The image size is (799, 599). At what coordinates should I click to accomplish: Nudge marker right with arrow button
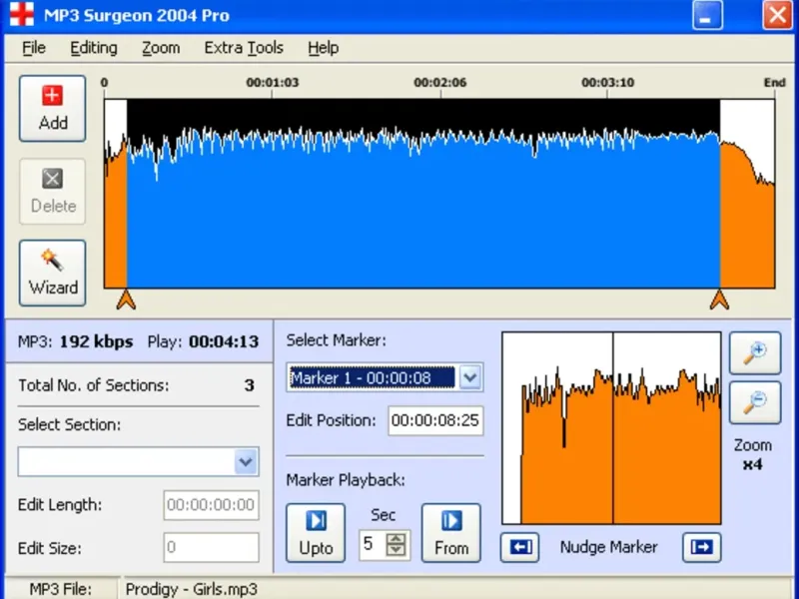click(702, 547)
